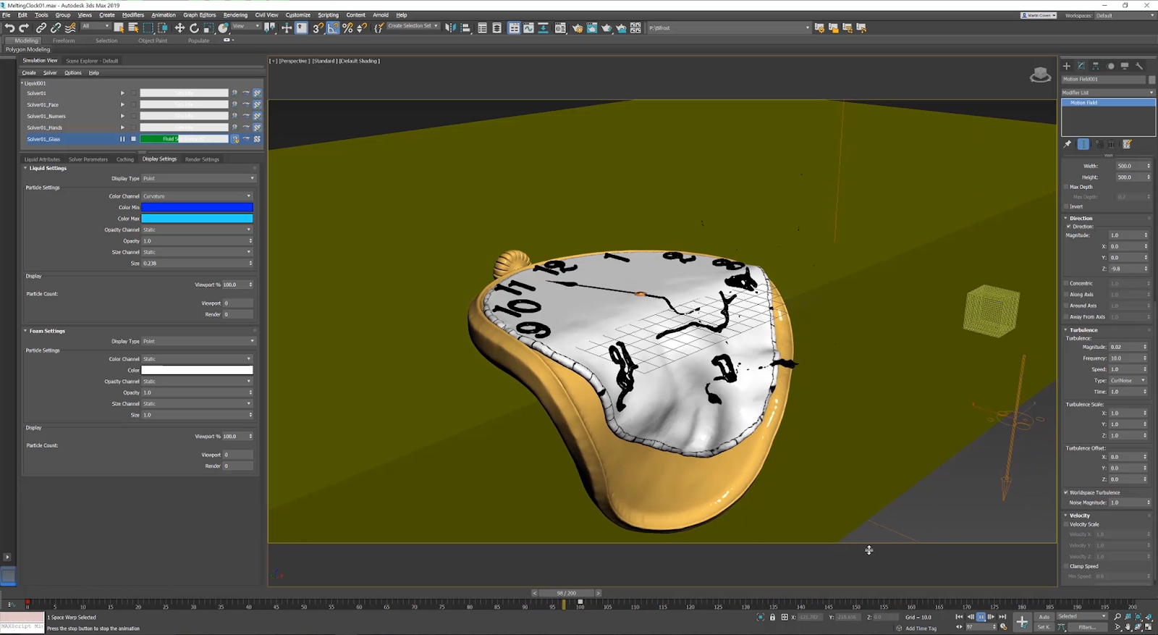Click the Pan View hand icon
The width and height of the screenshot is (1158, 635).
point(1128,627)
